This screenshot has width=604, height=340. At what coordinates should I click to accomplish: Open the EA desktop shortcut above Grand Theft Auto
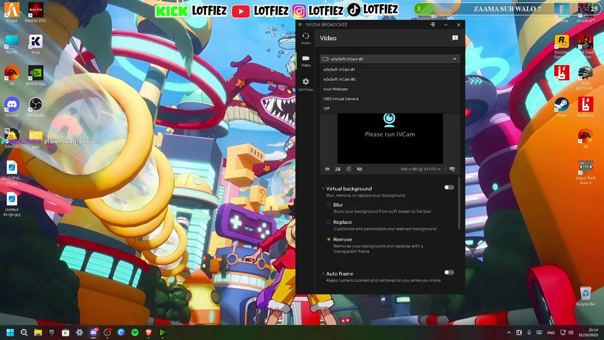[586, 139]
